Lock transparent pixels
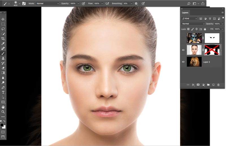Screen dimensions: 226x146 [x=188, y=29]
